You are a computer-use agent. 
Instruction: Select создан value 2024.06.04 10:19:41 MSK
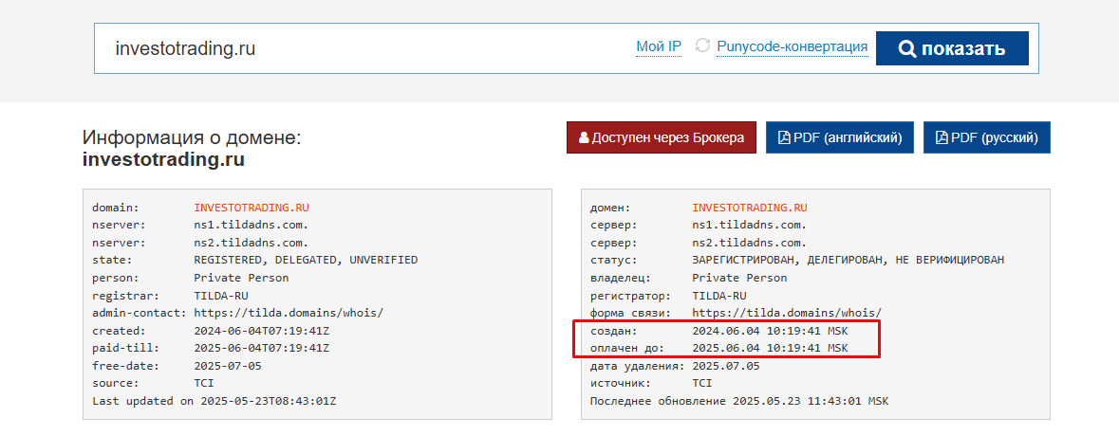click(x=770, y=331)
